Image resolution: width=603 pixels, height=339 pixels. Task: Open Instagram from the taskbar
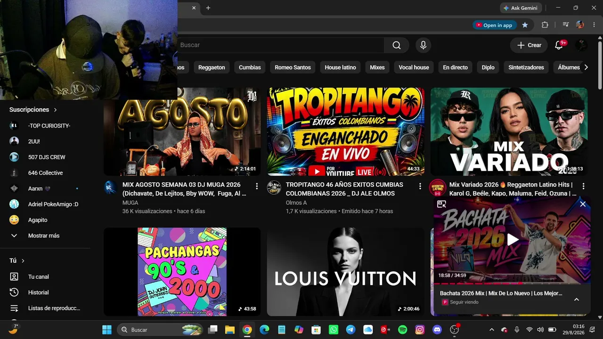click(420, 330)
